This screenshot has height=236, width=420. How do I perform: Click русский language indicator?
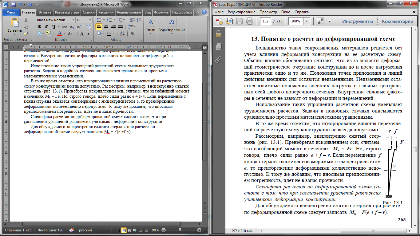click(85, 230)
